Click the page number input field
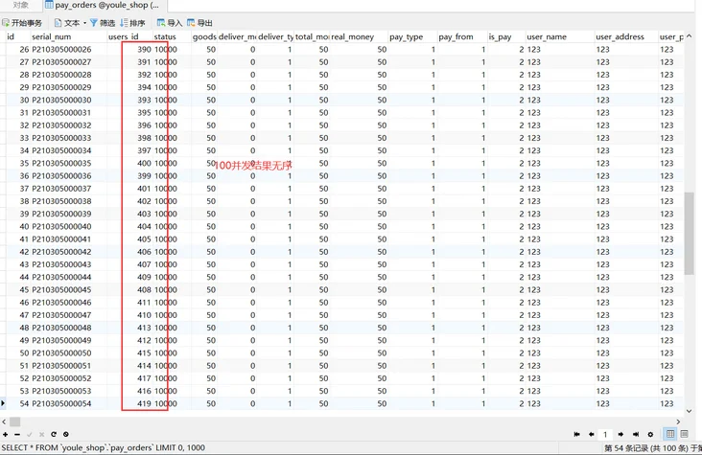Screen dimensions: 702x455 pyautogui.click(x=605, y=435)
